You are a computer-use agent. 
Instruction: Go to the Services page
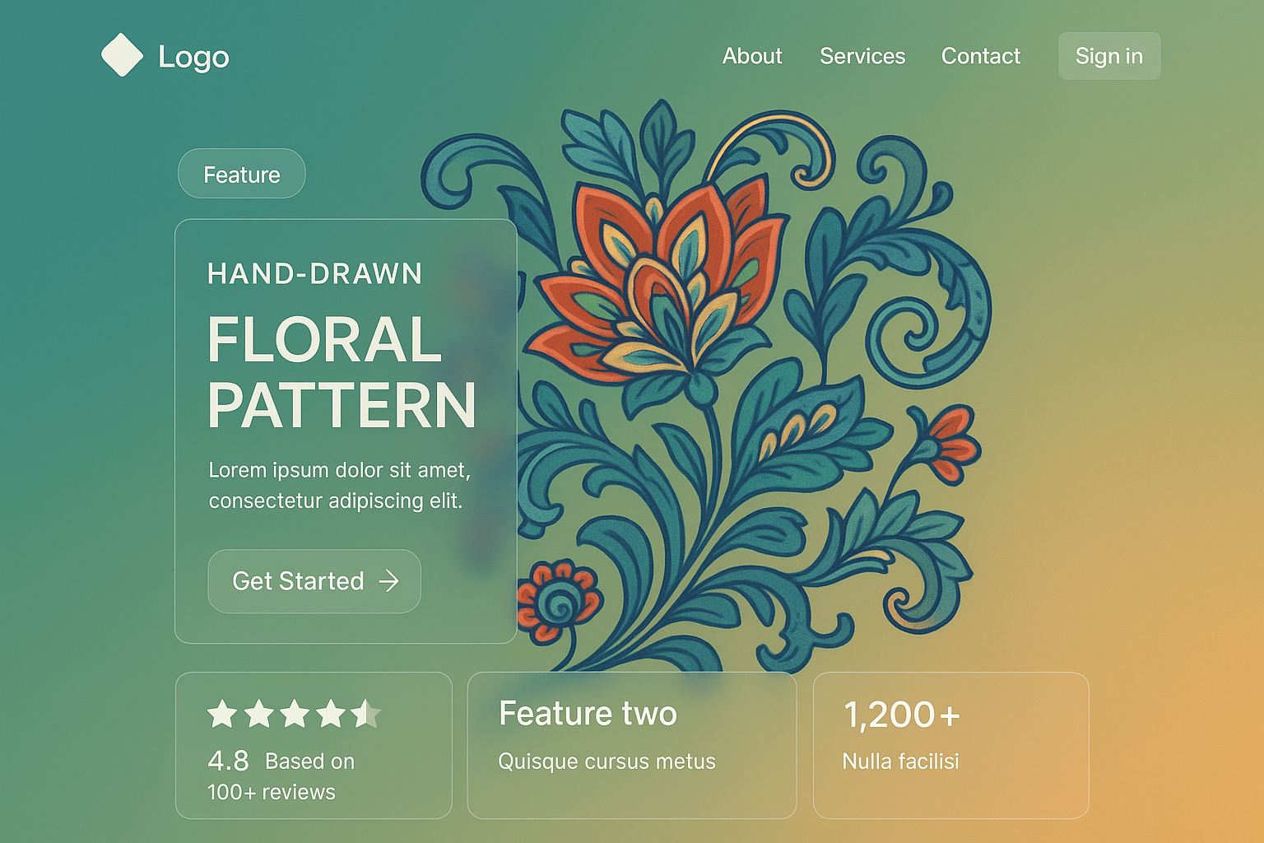pyautogui.click(x=862, y=56)
